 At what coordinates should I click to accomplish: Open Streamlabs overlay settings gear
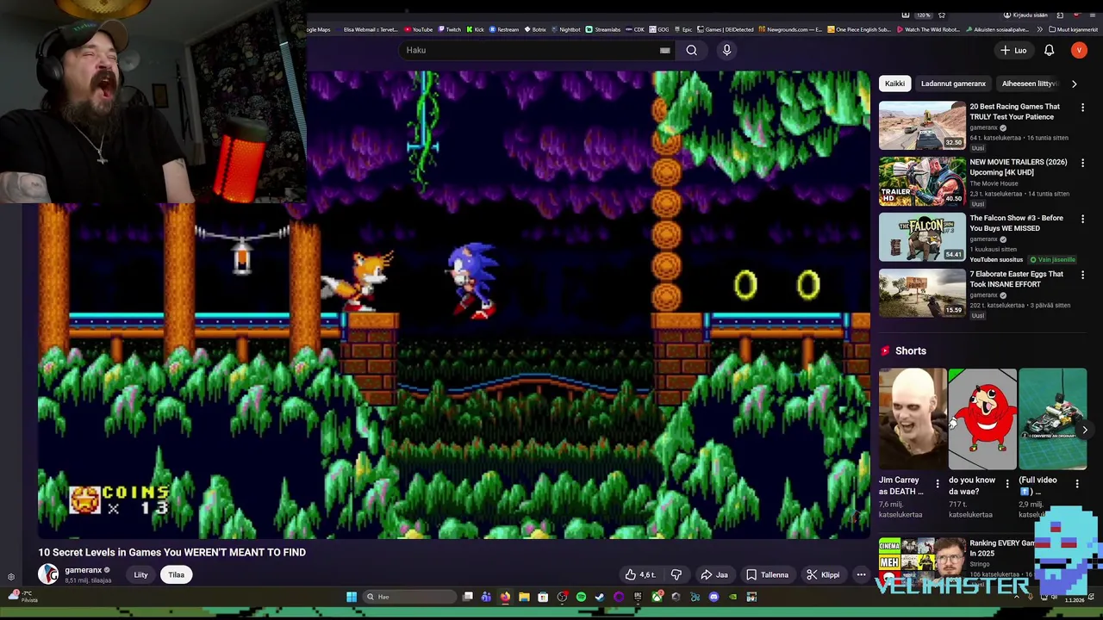(x=11, y=577)
